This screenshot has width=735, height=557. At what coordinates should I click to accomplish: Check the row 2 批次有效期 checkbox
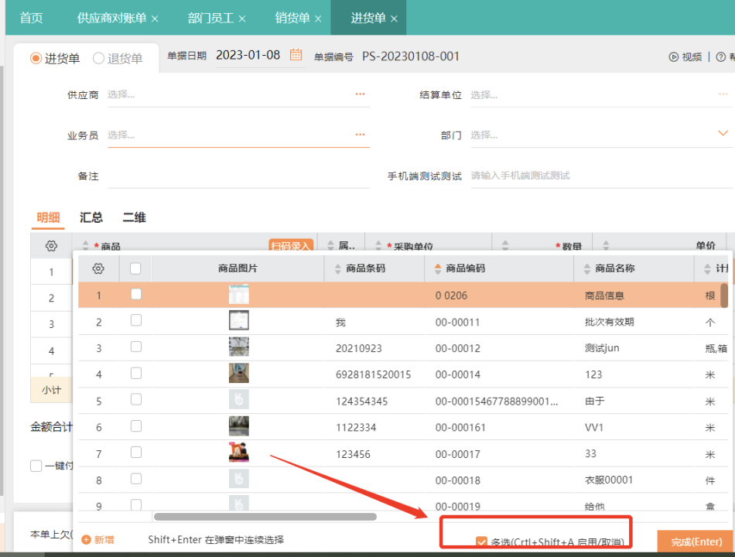(136, 320)
